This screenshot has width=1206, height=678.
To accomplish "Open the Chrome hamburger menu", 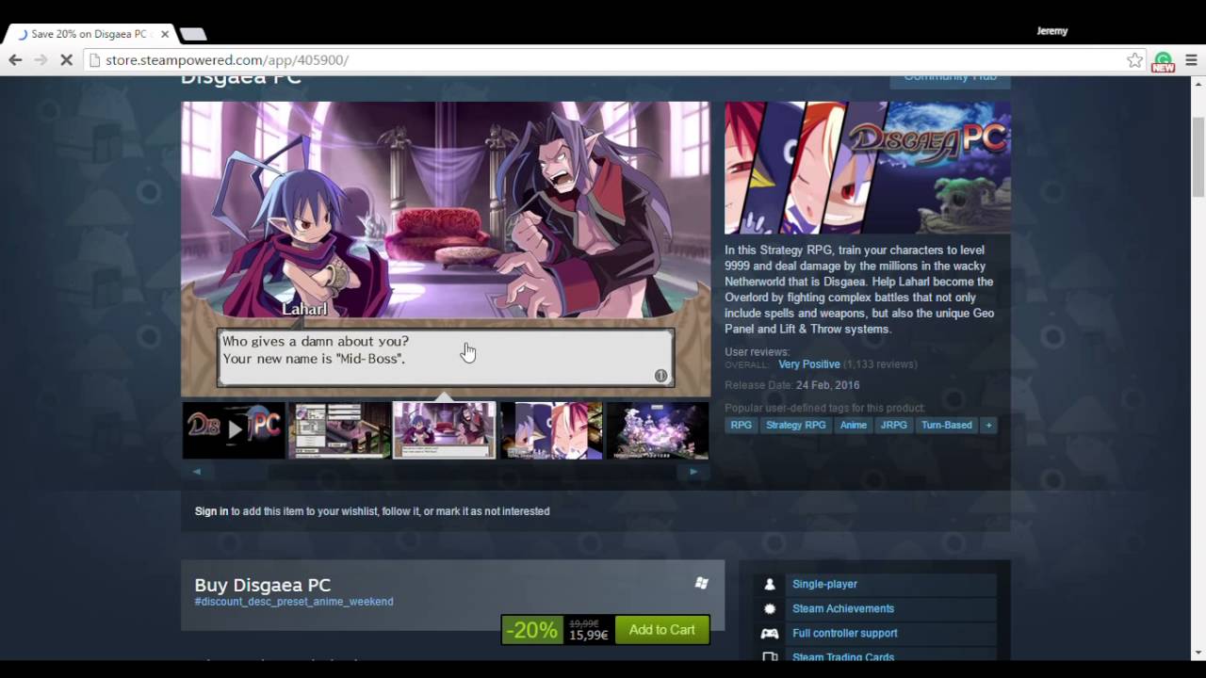I will pos(1191,60).
